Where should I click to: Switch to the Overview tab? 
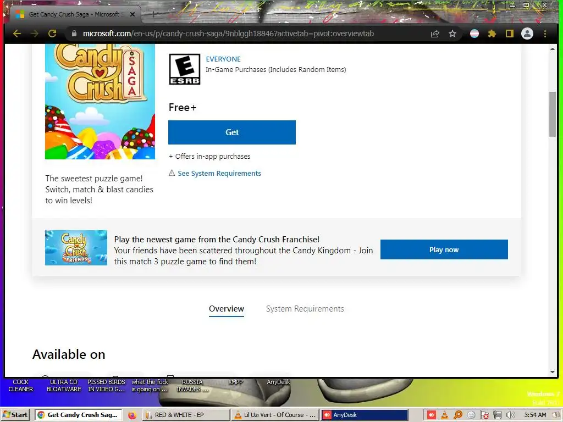pyautogui.click(x=227, y=309)
